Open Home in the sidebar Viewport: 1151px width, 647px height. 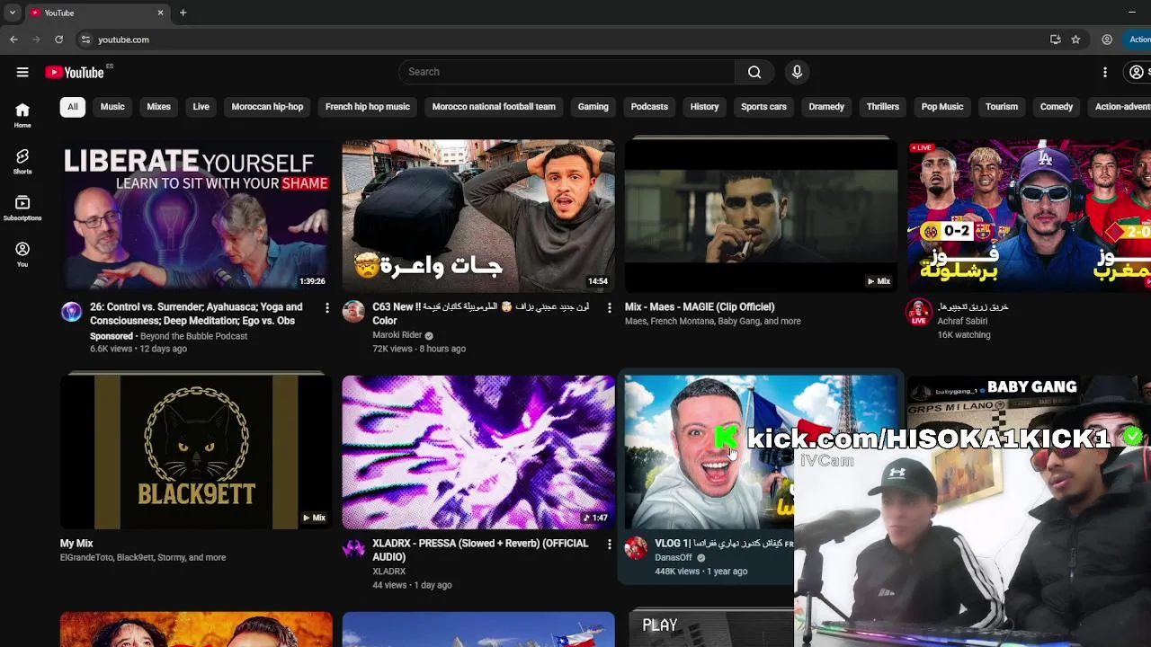(22, 115)
